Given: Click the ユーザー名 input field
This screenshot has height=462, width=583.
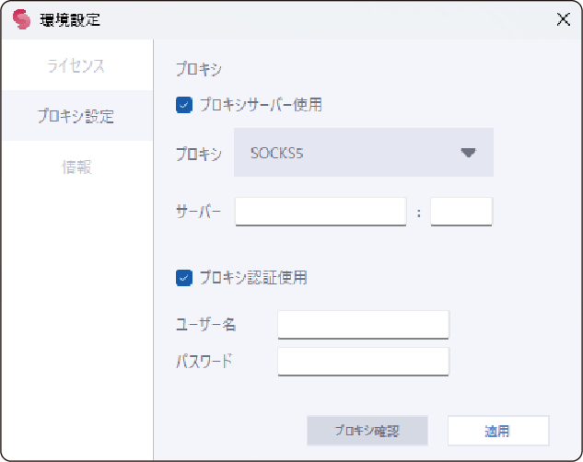Looking at the screenshot, I should [363, 325].
